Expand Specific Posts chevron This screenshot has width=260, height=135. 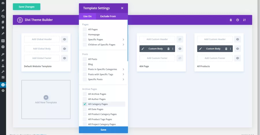point(123,79)
